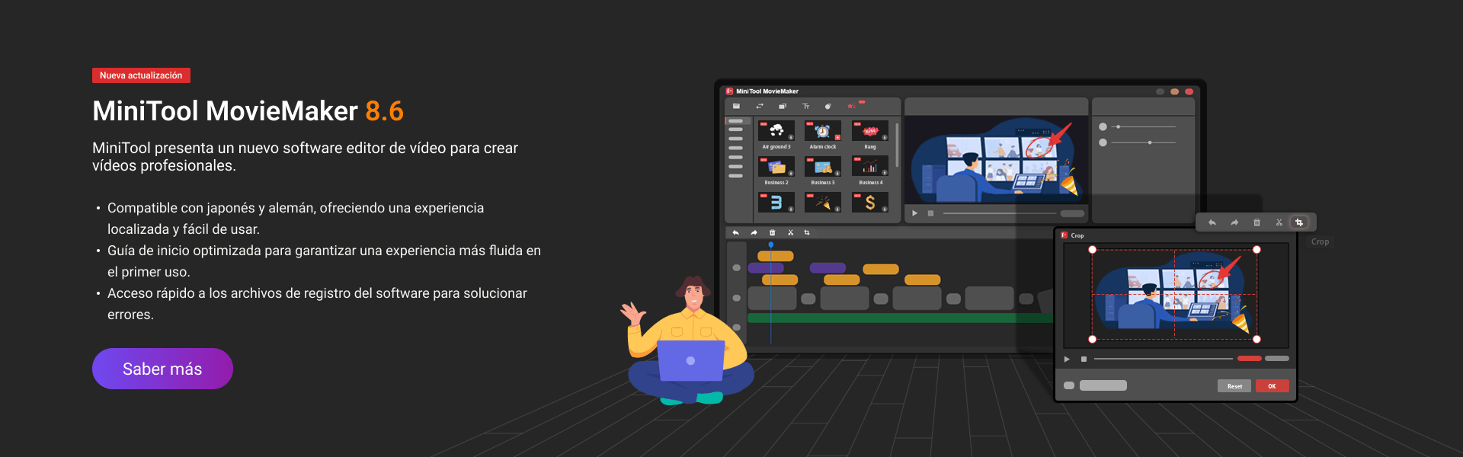Click Redo arrow above the timeline
The height and width of the screenshot is (457, 1463).
(754, 232)
